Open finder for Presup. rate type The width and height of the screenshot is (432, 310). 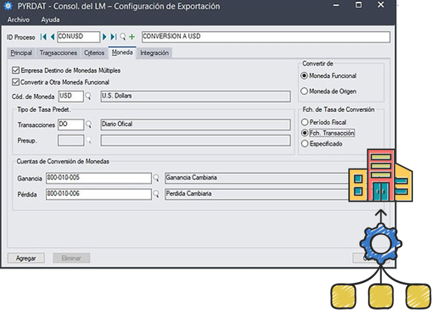[89, 140]
